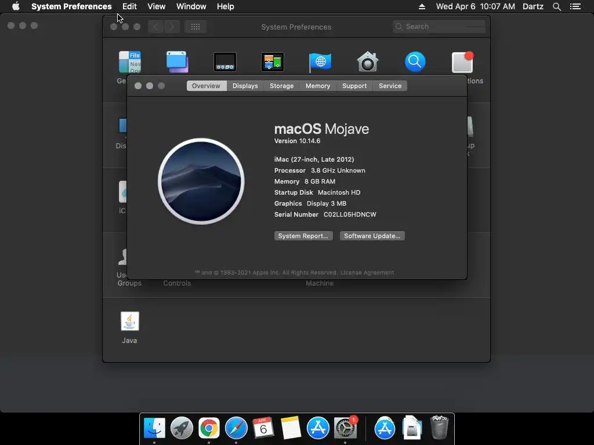Open Finder from the Dock
The height and width of the screenshot is (445, 594).
coord(154,428)
